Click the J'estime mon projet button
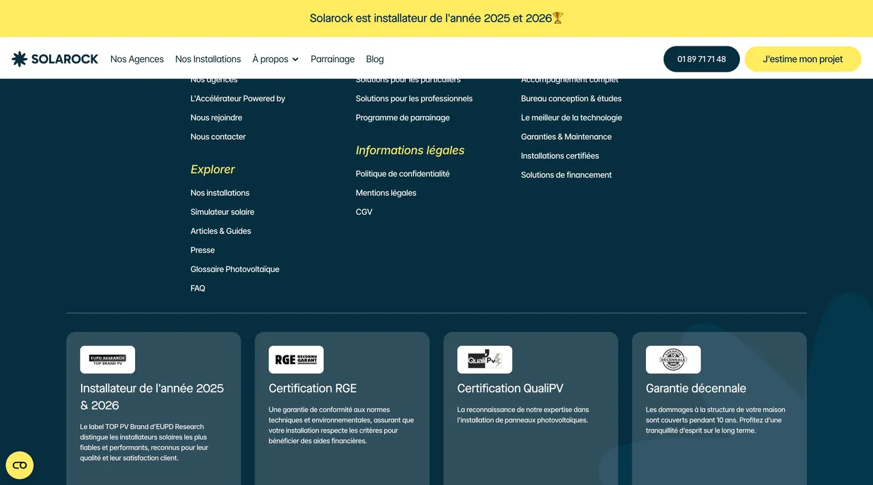 pos(803,59)
